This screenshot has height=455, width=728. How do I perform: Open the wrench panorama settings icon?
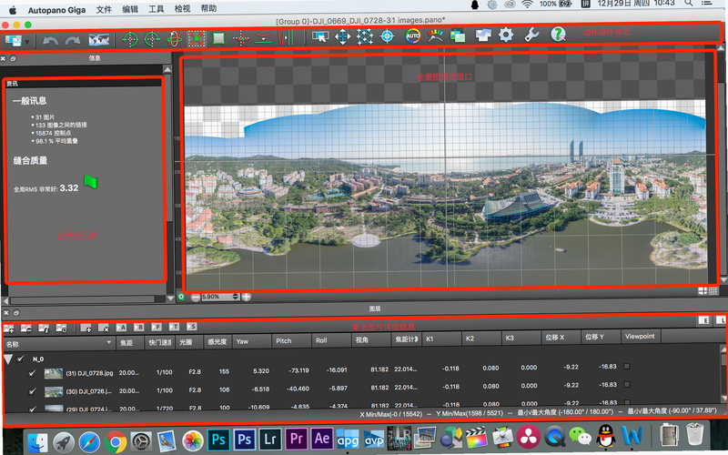531,35
